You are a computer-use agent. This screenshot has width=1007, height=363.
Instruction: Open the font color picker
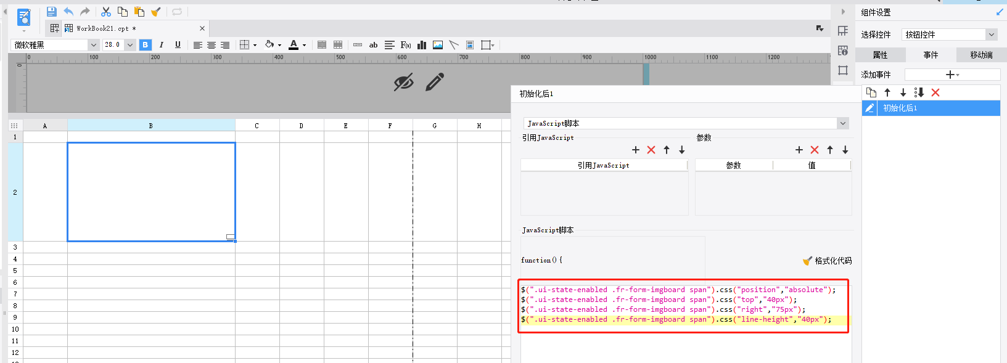297,45
